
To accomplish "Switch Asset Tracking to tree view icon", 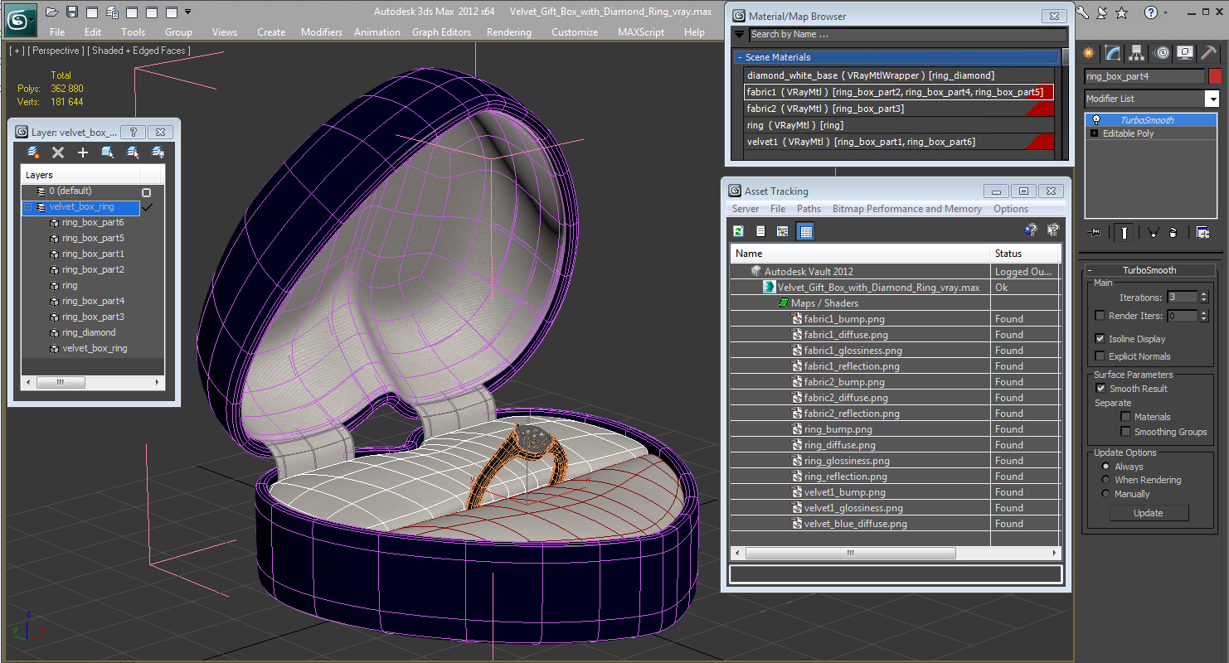I will tap(782, 231).
